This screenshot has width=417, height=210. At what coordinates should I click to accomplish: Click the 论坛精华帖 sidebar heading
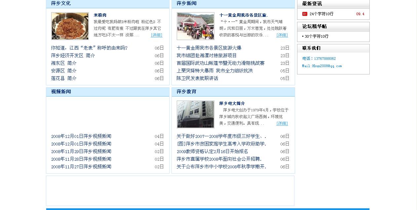click(x=315, y=26)
